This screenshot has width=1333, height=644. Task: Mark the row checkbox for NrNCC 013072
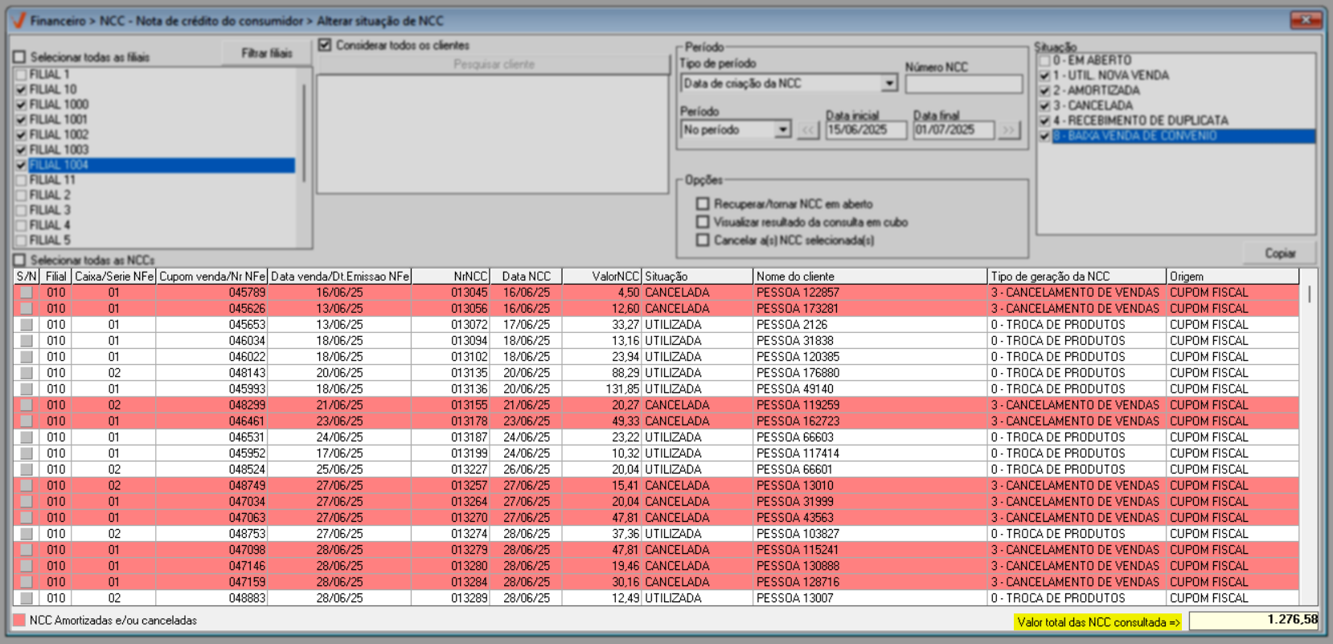pos(27,325)
